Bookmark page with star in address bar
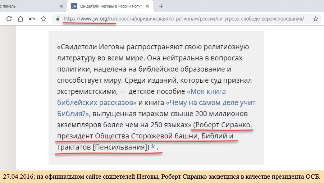324x183 pixels. 315,19
